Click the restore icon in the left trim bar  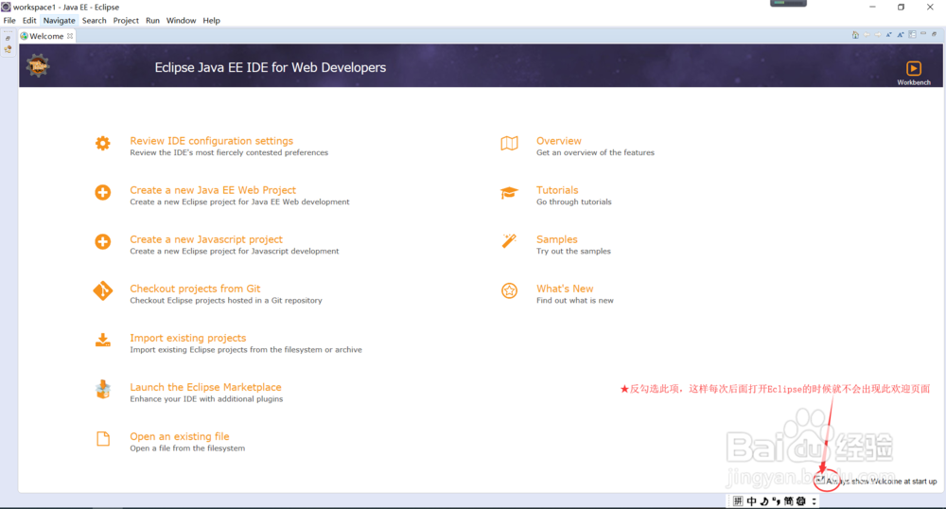tap(8, 38)
